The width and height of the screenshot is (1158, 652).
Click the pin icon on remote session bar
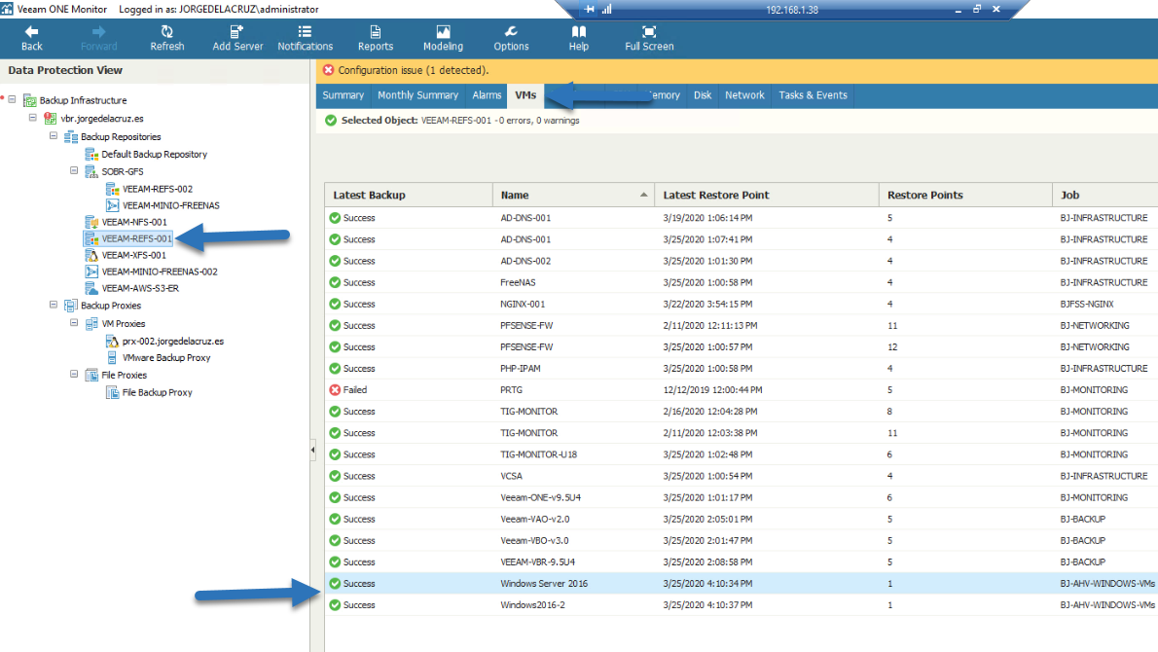(x=589, y=9)
